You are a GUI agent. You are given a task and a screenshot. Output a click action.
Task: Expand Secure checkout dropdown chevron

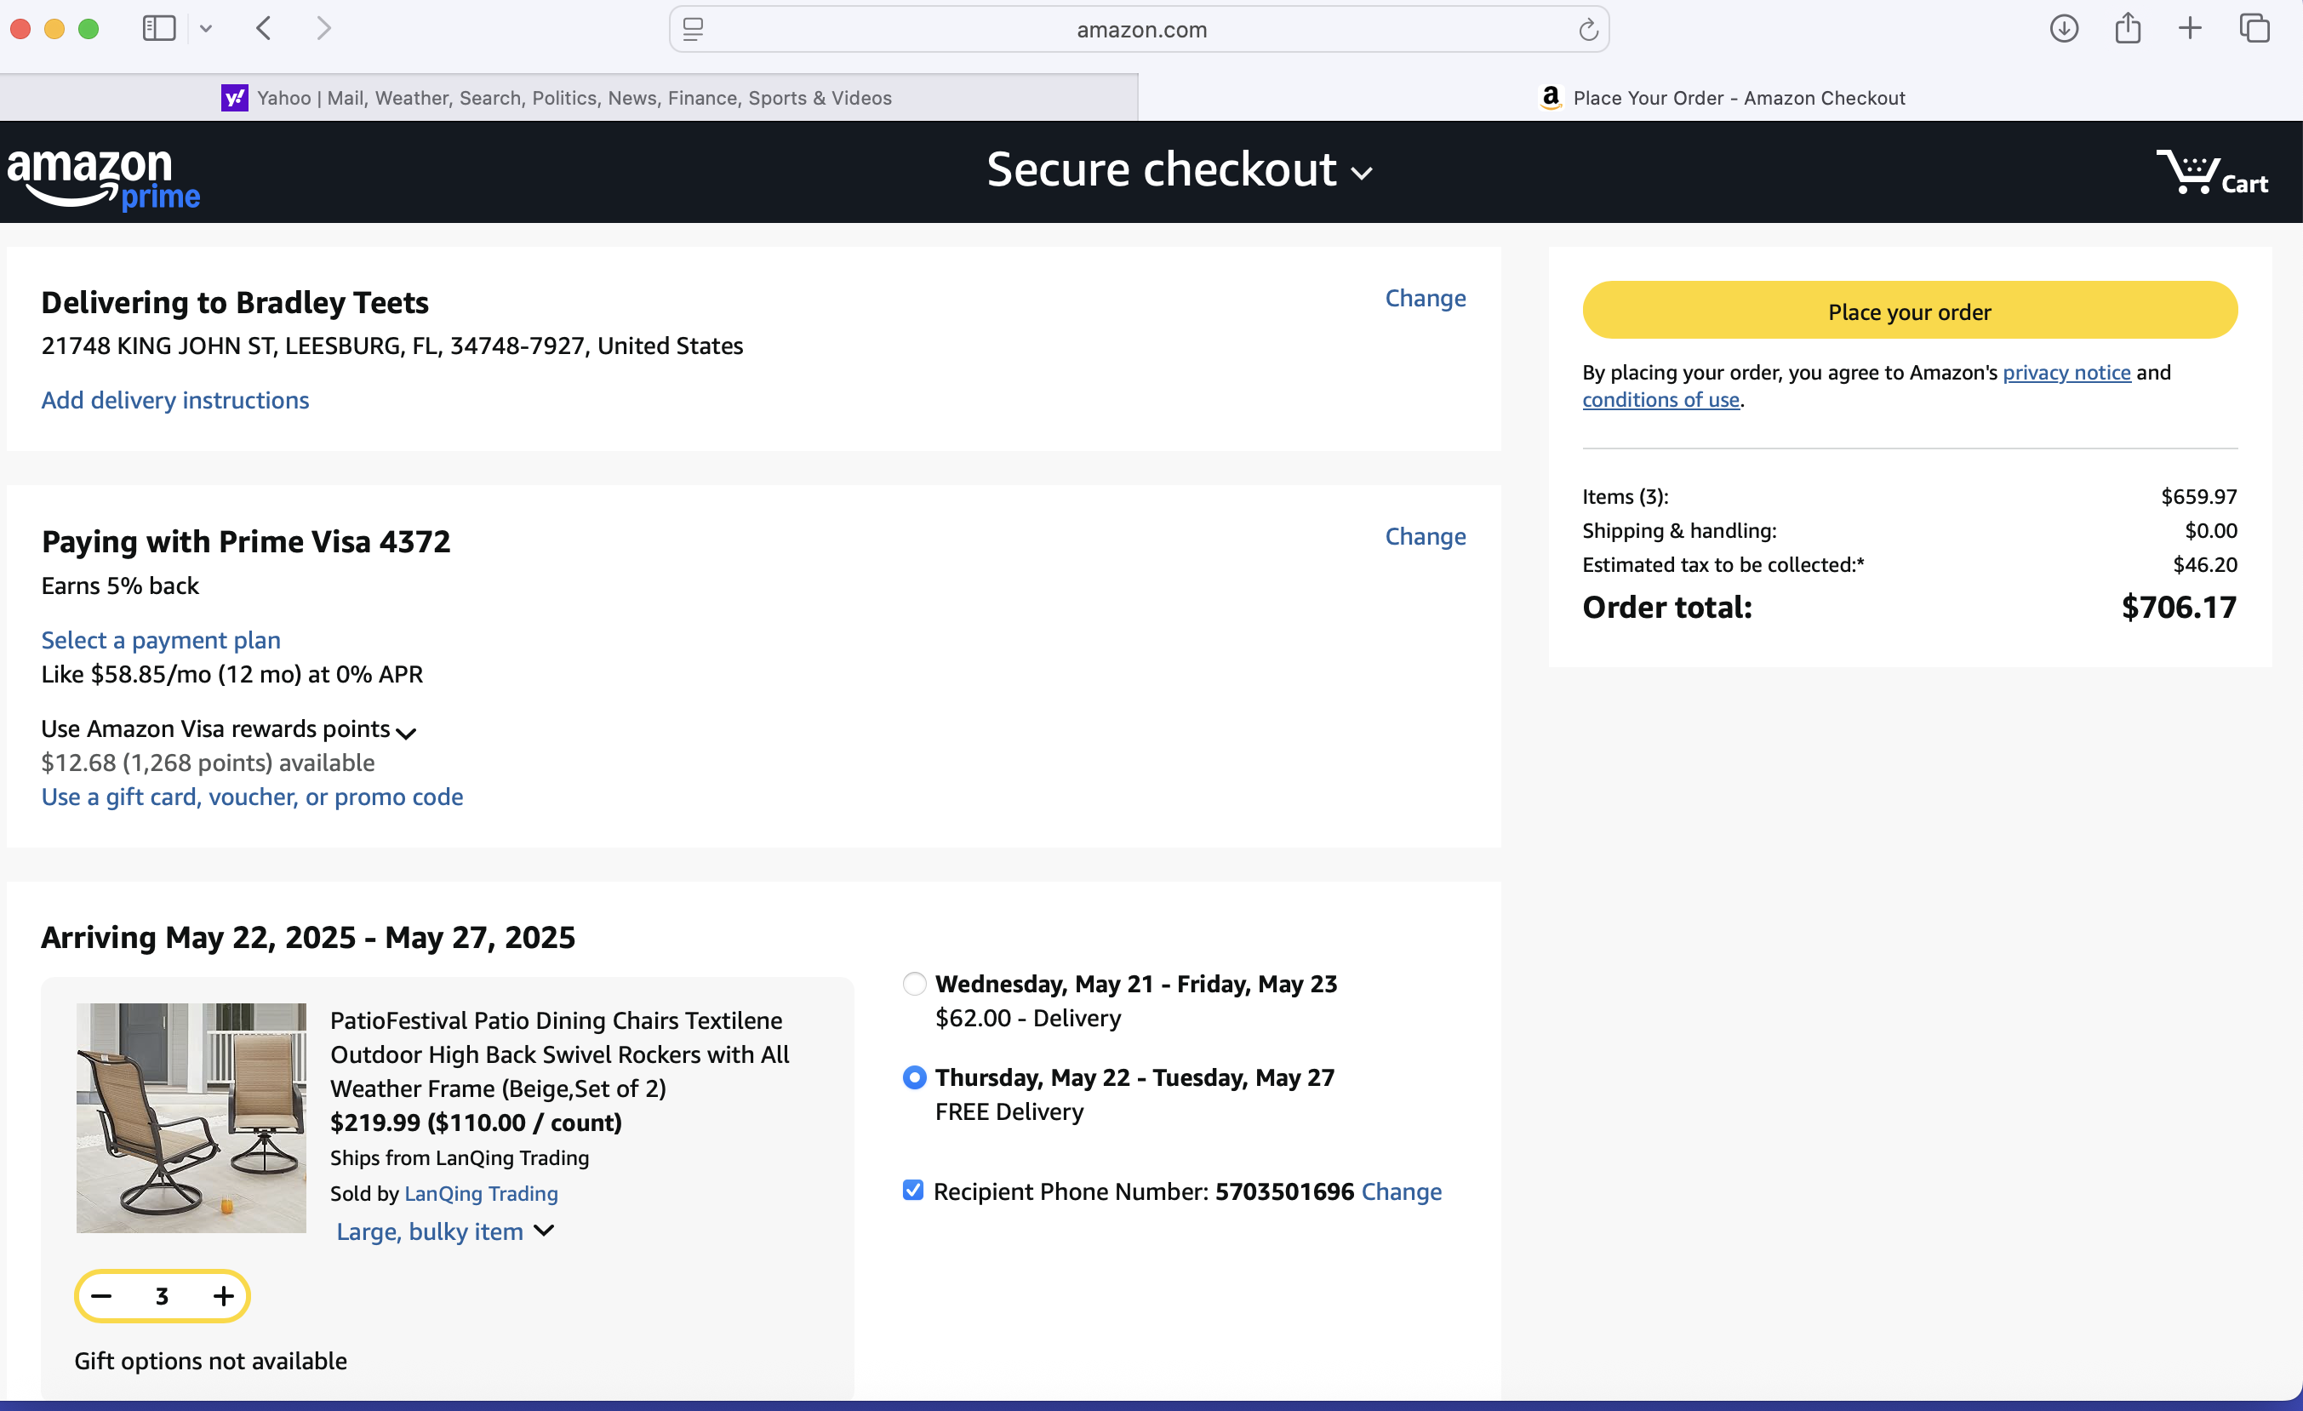click(x=1362, y=174)
